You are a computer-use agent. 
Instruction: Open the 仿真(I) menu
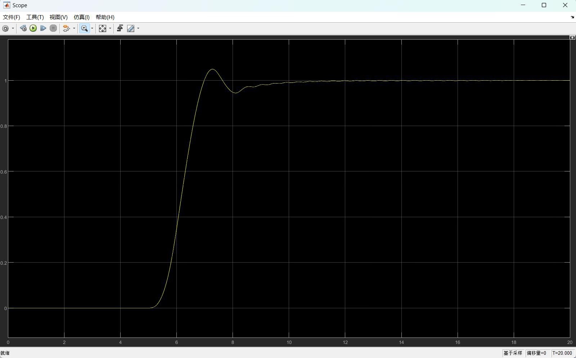tap(82, 17)
